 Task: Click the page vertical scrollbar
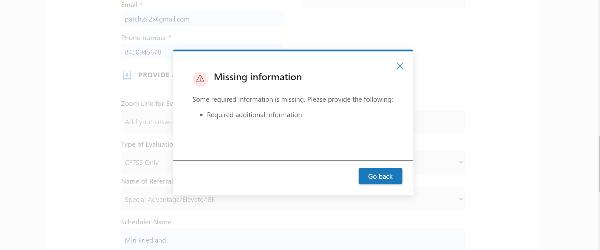tap(599, 164)
